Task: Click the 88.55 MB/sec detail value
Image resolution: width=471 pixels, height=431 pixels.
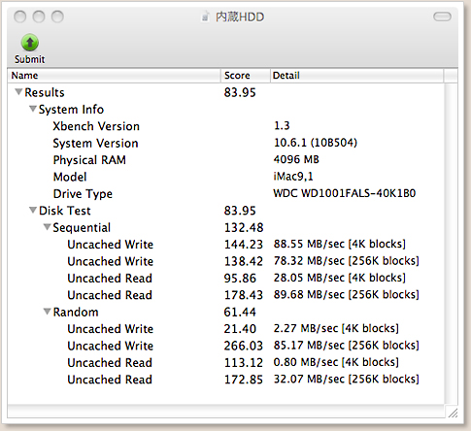Action: (x=339, y=244)
